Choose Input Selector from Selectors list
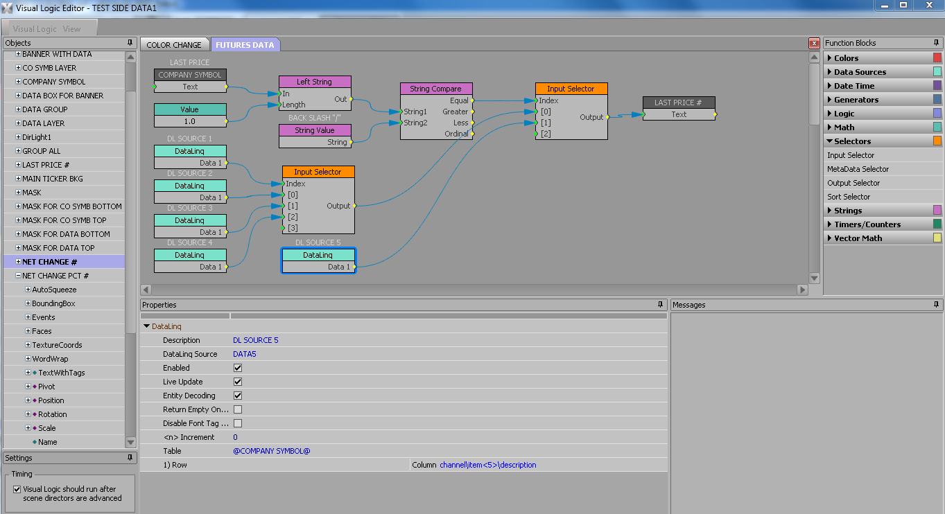 click(851, 155)
